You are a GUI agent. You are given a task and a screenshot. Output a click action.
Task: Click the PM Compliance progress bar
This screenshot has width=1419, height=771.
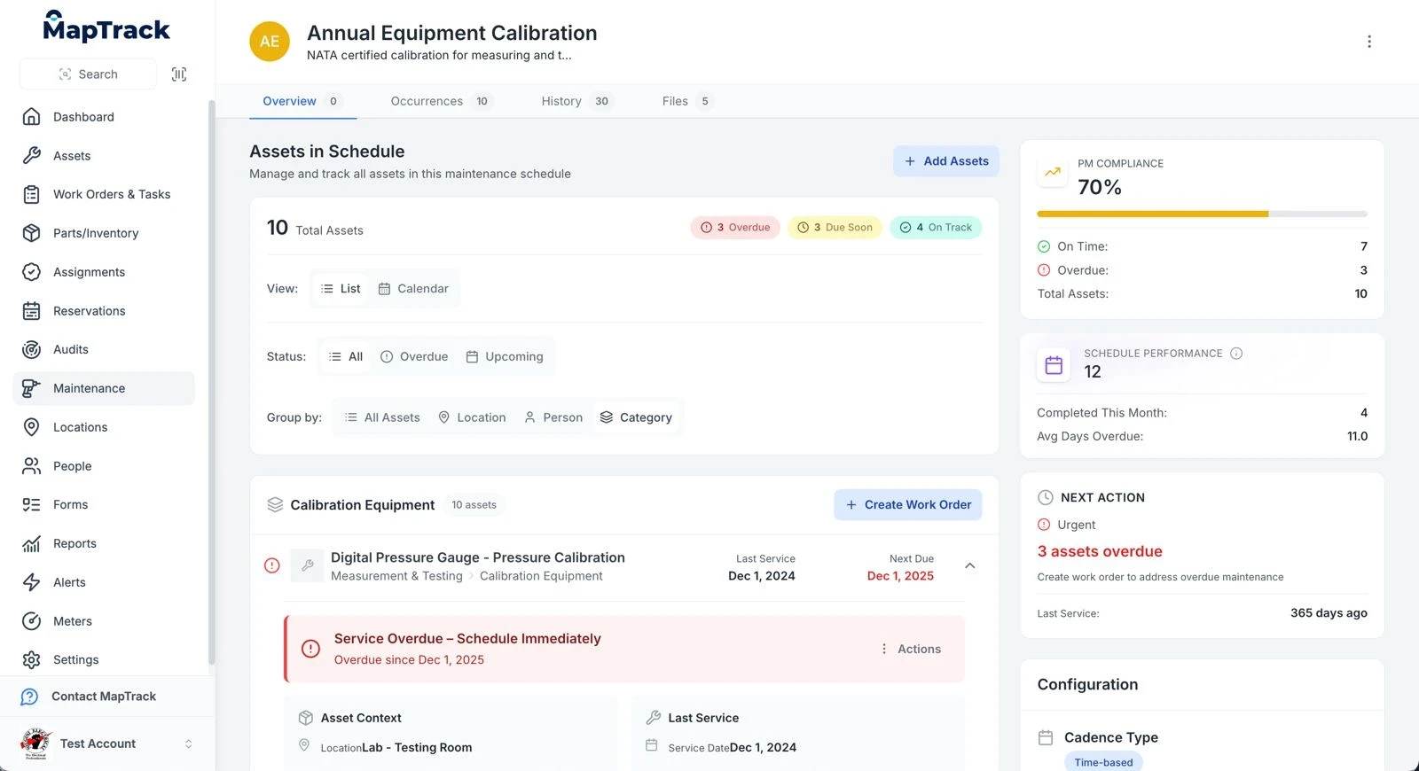(x=1202, y=214)
